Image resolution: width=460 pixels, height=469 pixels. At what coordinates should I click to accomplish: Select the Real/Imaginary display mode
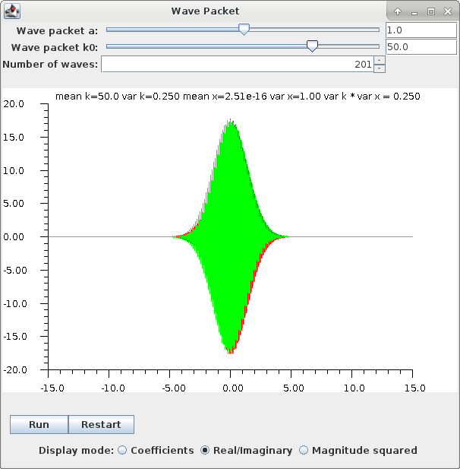246,450
